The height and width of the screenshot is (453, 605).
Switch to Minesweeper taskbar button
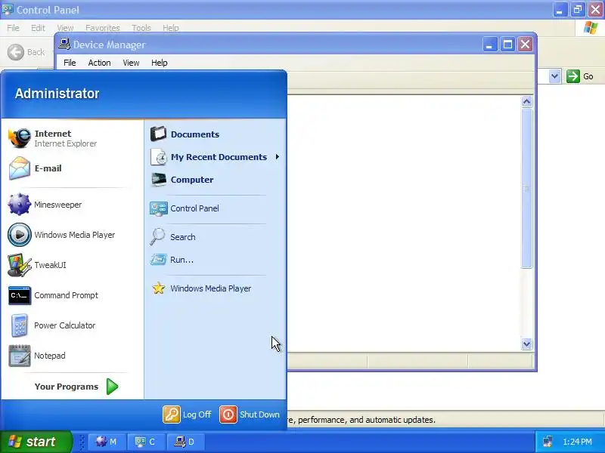pyautogui.click(x=107, y=442)
